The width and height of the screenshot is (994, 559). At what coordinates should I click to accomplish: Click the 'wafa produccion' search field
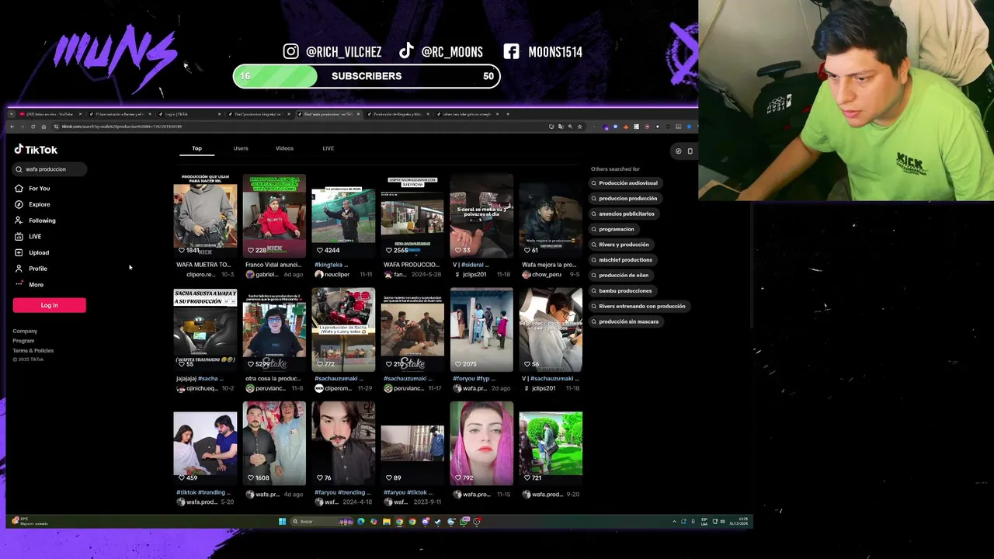pos(50,168)
